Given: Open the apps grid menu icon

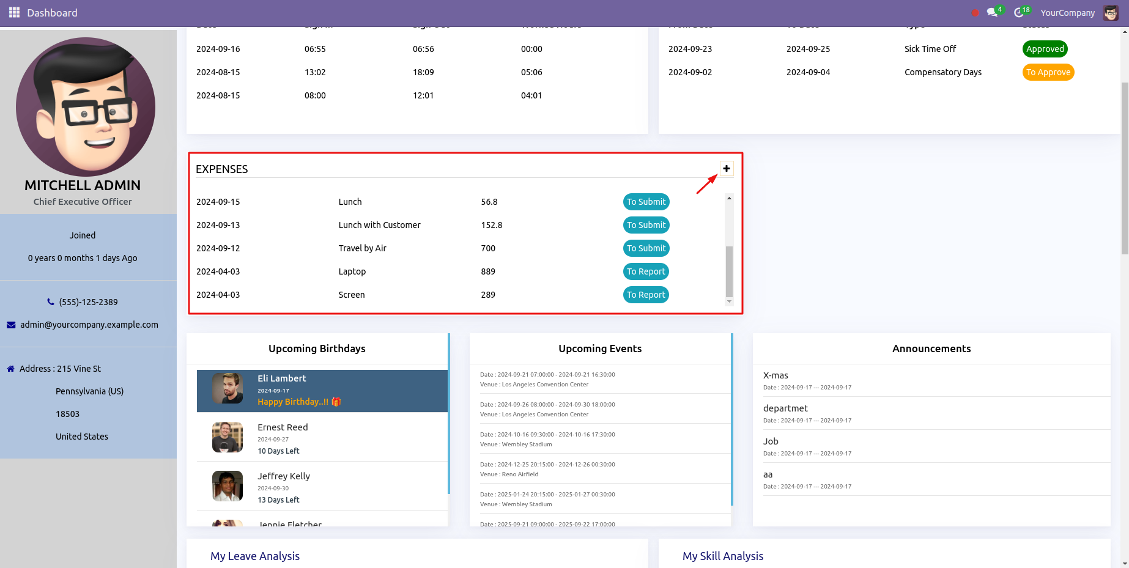Looking at the screenshot, I should pos(14,12).
